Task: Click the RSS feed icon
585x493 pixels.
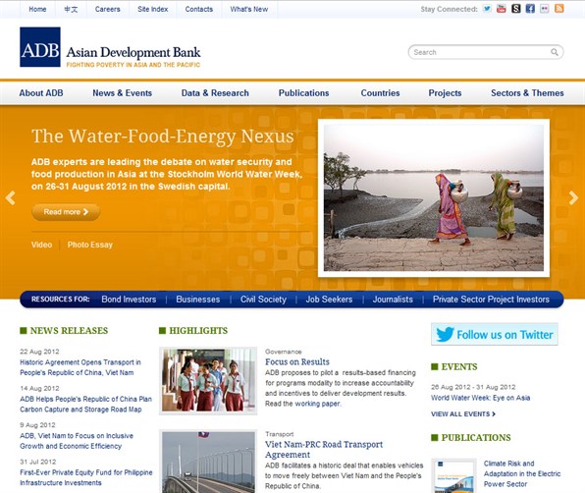Action: pyautogui.click(x=558, y=9)
